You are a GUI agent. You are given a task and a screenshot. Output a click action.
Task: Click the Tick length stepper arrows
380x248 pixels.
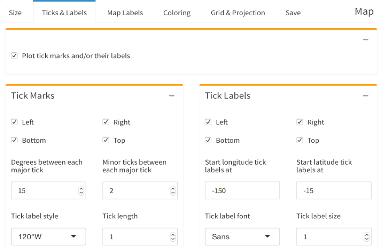point(173,236)
